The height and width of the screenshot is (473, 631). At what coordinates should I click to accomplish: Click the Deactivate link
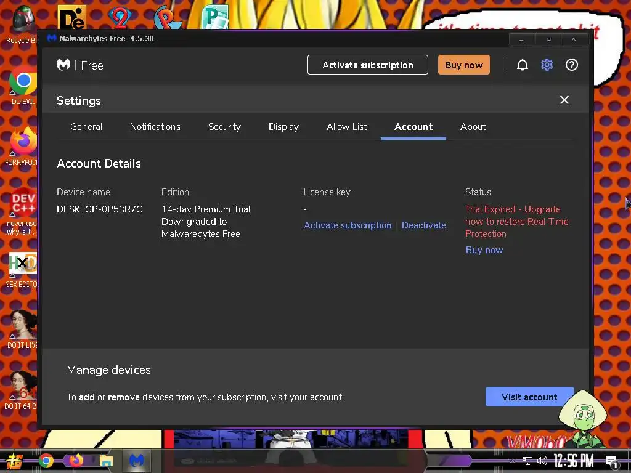click(423, 225)
